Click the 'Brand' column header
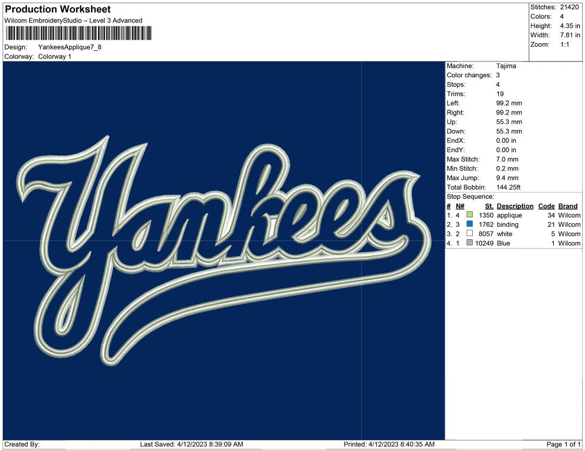The image size is (585, 450). [568, 206]
